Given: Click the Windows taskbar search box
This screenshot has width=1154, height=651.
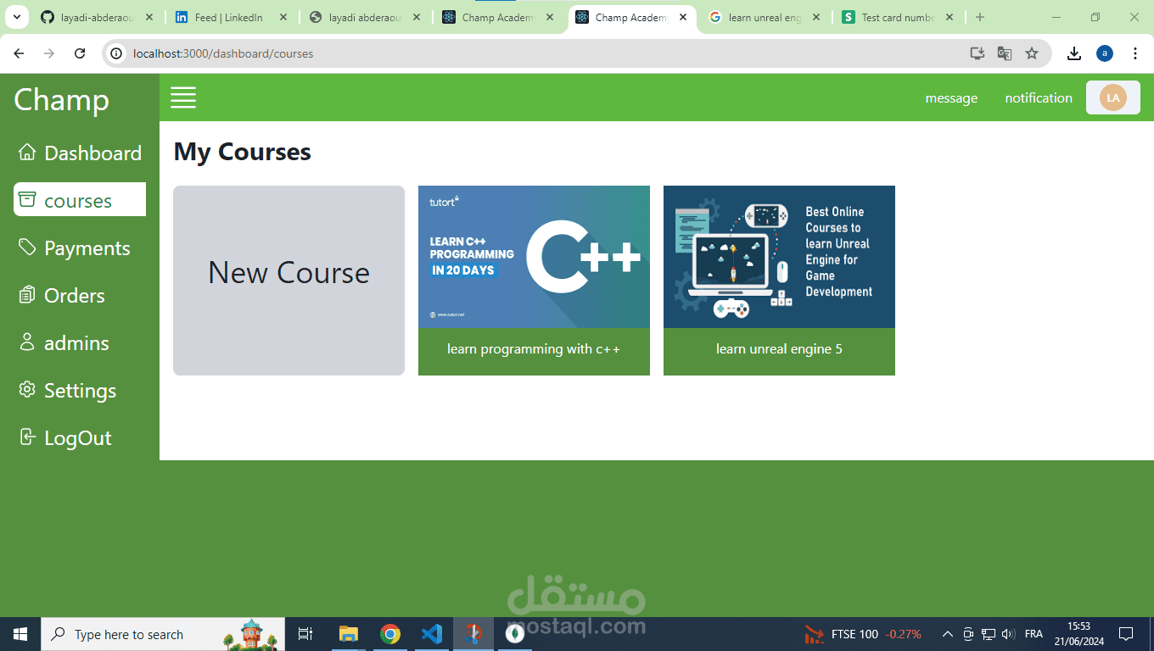Looking at the screenshot, I should (x=163, y=634).
